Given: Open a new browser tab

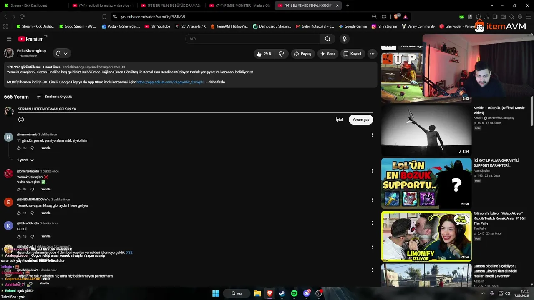Looking at the screenshot, I should point(348,5).
